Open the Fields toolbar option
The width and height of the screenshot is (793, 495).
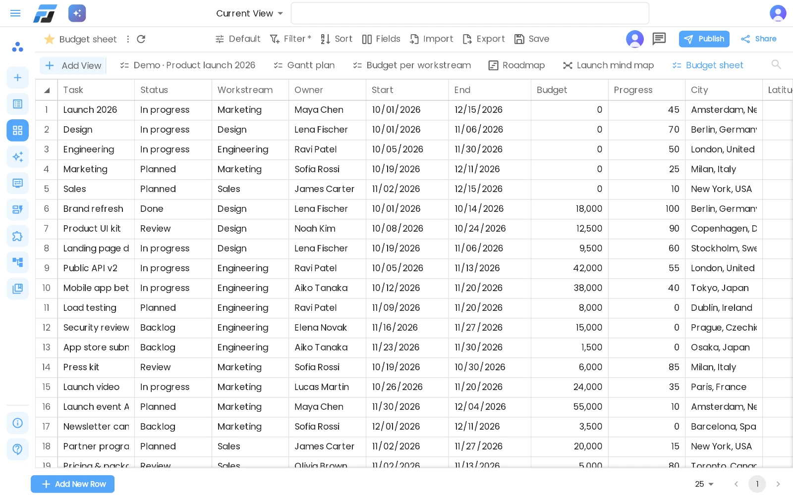[x=381, y=39]
